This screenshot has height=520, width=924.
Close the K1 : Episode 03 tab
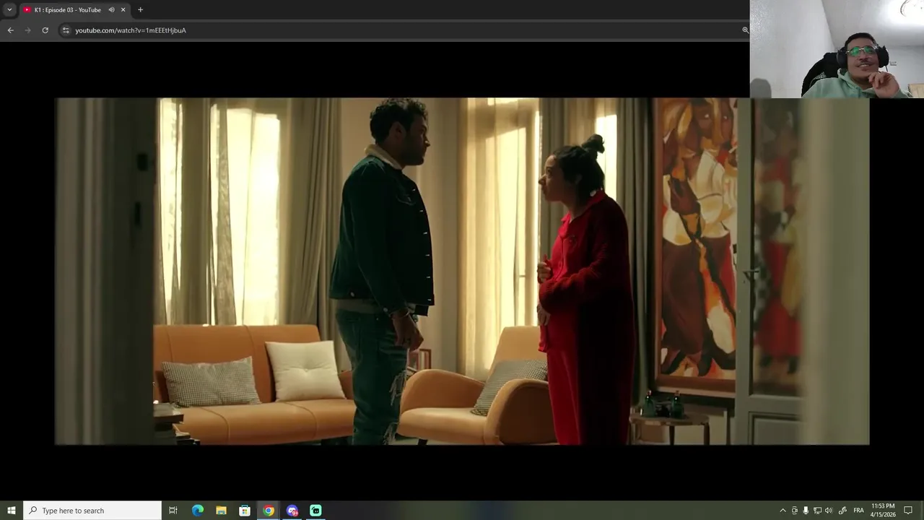click(123, 9)
